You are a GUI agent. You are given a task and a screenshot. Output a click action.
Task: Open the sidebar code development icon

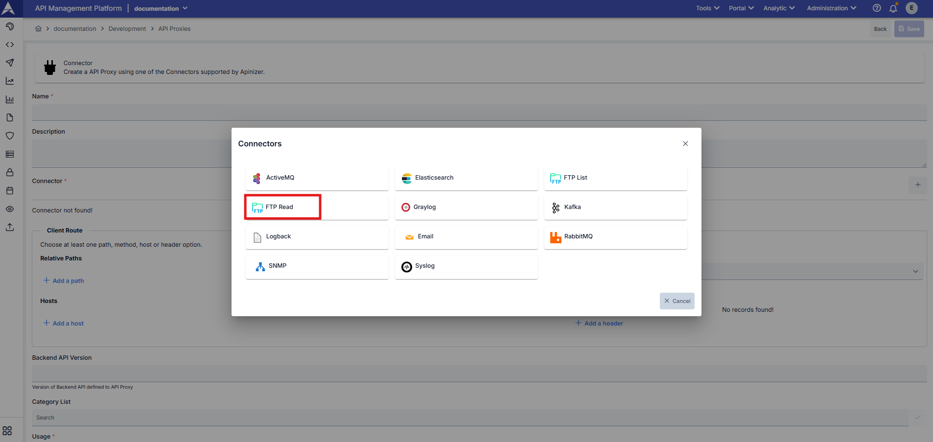click(x=10, y=45)
